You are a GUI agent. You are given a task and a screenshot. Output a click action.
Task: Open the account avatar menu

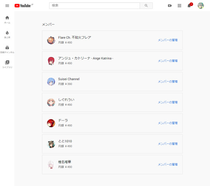[x=201, y=5]
